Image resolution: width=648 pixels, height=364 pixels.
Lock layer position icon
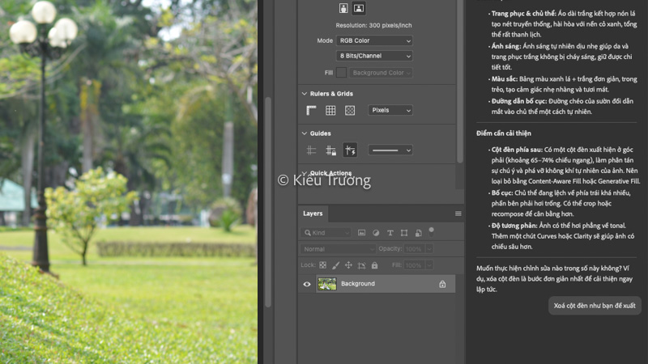coord(348,265)
